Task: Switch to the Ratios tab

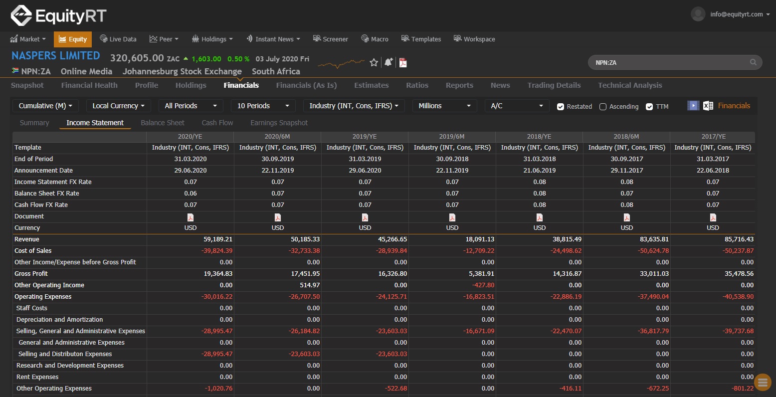Action: pos(417,85)
